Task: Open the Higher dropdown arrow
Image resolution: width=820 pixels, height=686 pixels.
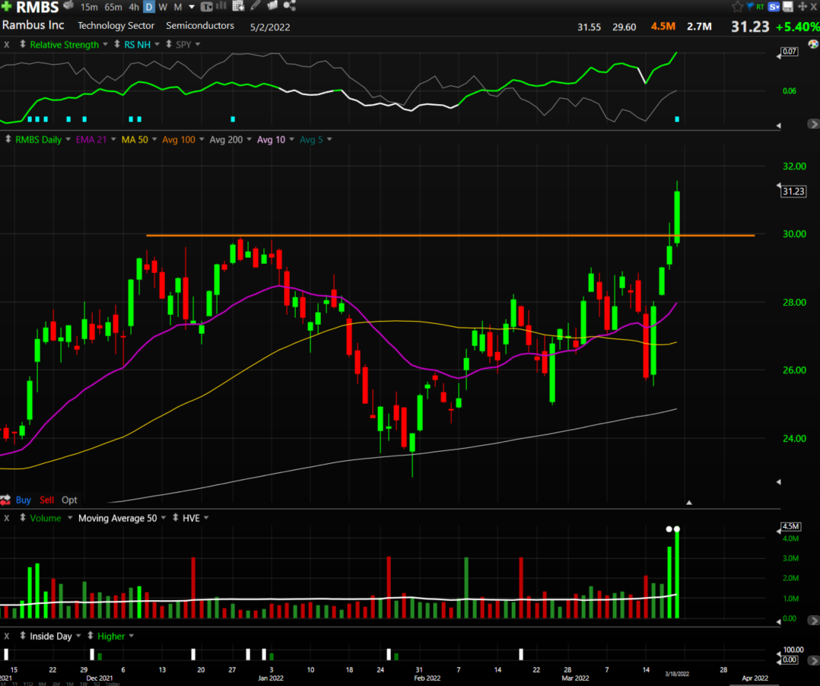Action: 132,636
